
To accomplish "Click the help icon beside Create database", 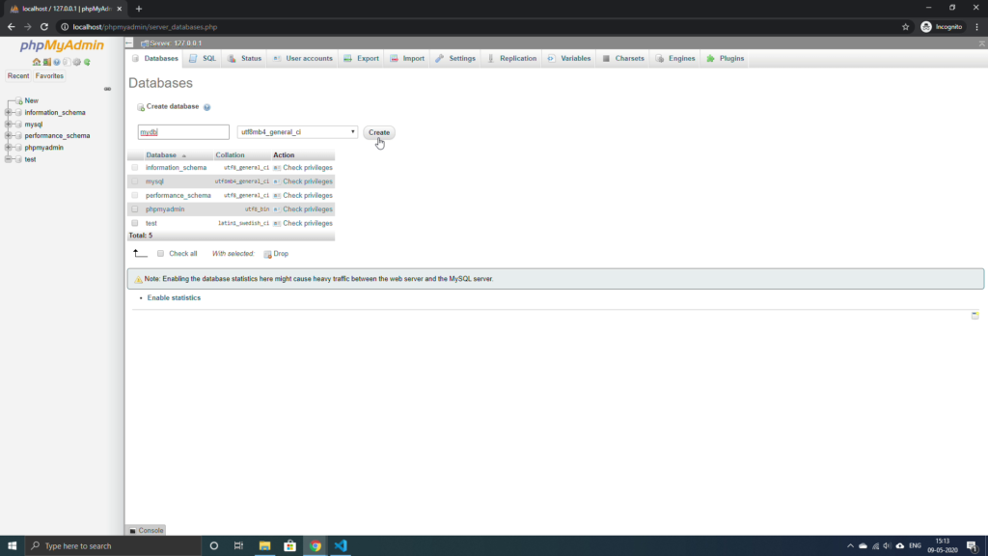I will tap(206, 107).
